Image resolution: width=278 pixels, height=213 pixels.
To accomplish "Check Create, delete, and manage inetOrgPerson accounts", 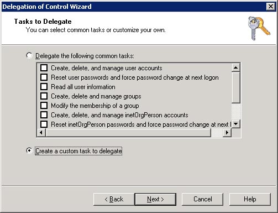I will [44, 115].
